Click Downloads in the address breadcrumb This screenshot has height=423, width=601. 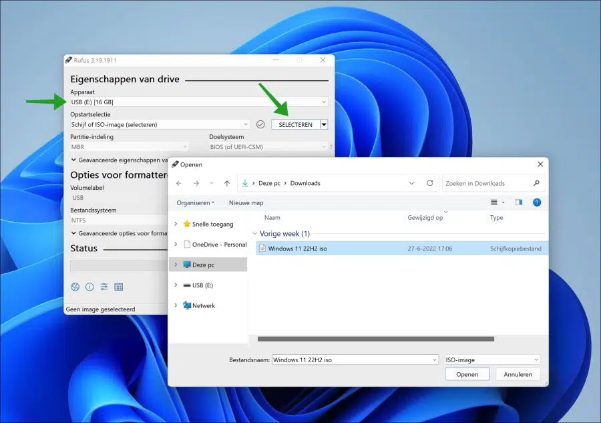tap(305, 183)
